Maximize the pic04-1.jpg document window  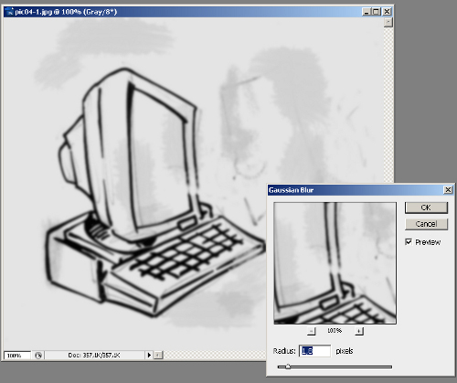pyautogui.click(x=377, y=12)
